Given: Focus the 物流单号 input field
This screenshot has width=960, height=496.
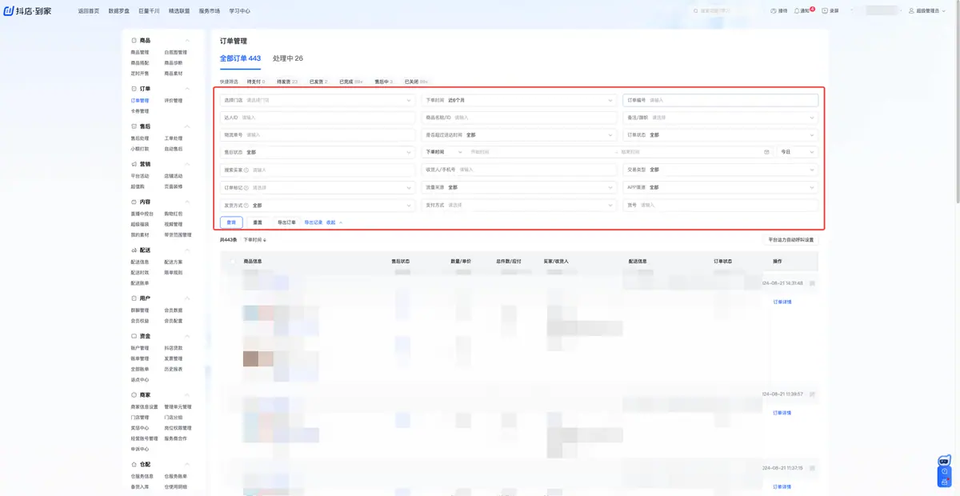Looking at the screenshot, I should click(316, 134).
